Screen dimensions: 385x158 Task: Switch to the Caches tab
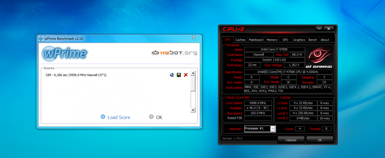pos(240,40)
